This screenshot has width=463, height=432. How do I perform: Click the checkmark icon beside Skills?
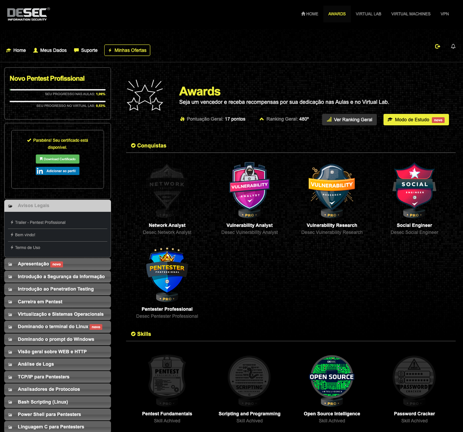pos(133,334)
